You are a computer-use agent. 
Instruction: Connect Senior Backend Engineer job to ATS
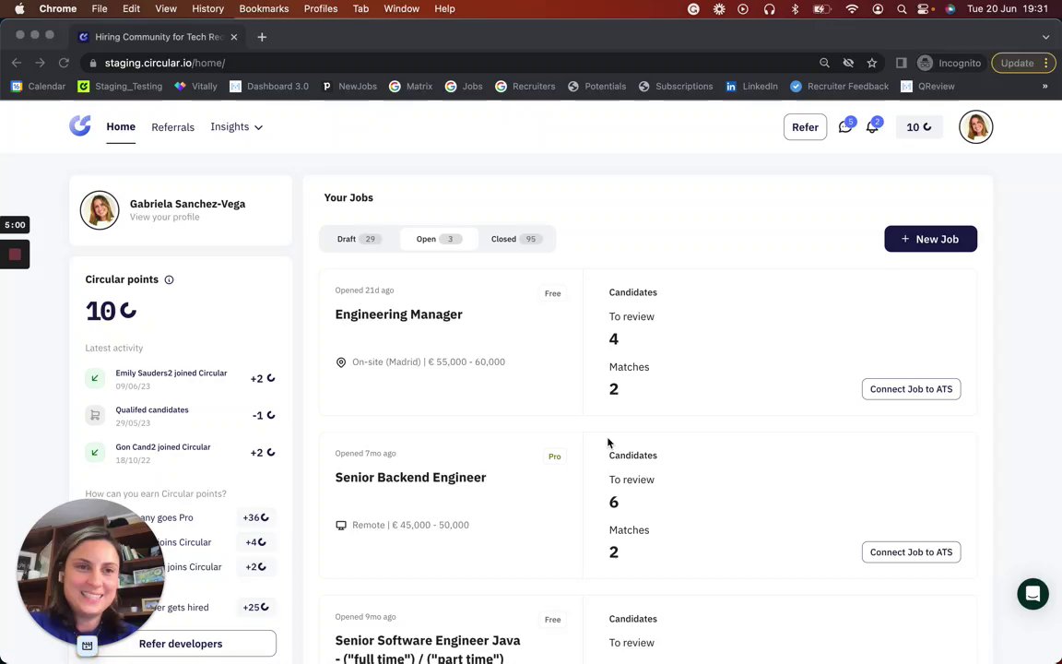911,552
